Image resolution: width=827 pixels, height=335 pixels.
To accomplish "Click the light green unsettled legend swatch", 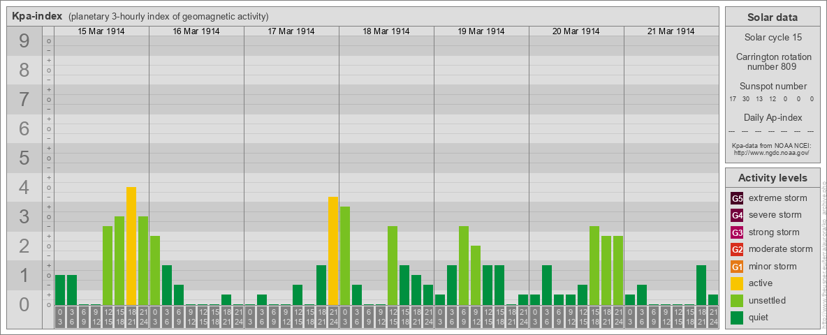I will coord(737,300).
